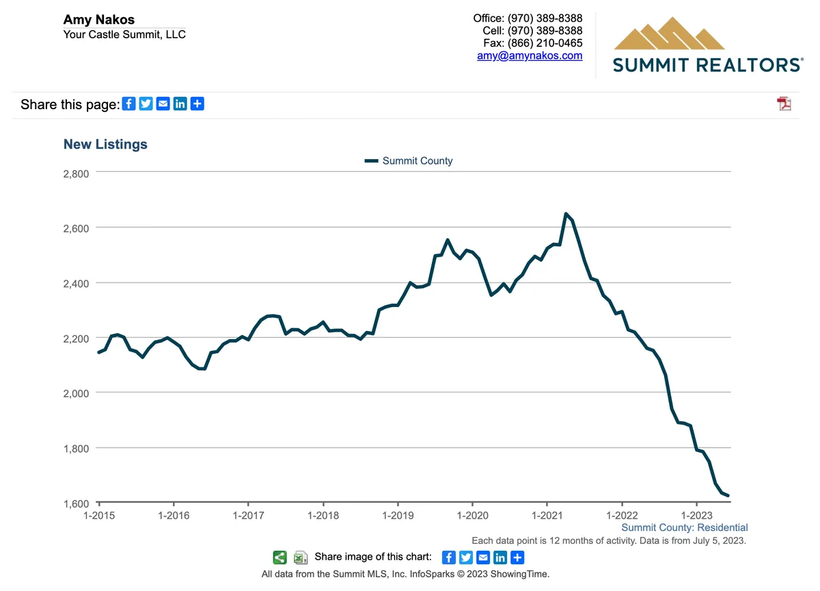Click the New Listings chart title

105,144
